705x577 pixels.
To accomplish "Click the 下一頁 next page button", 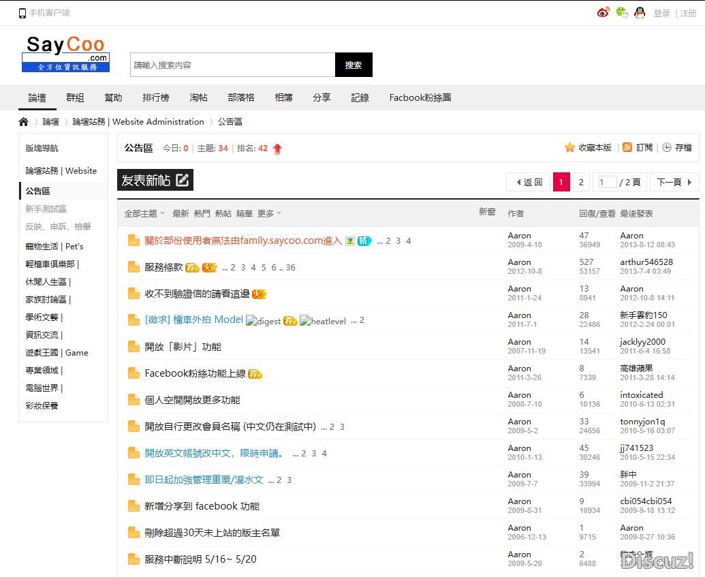I will pyautogui.click(x=674, y=182).
